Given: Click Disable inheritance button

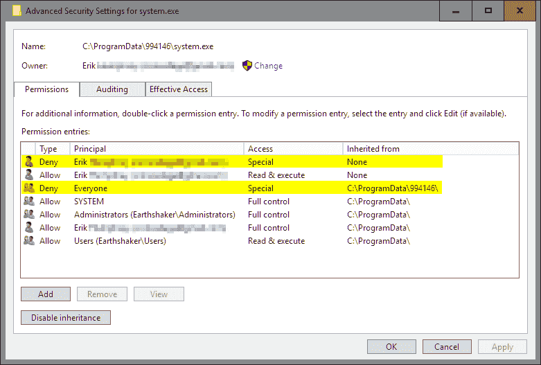Looking at the screenshot, I should 66,317.
